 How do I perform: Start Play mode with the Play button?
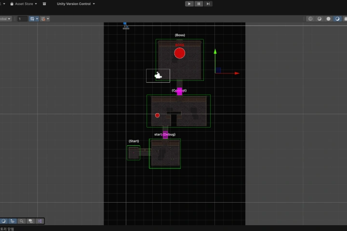(x=189, y=4)
